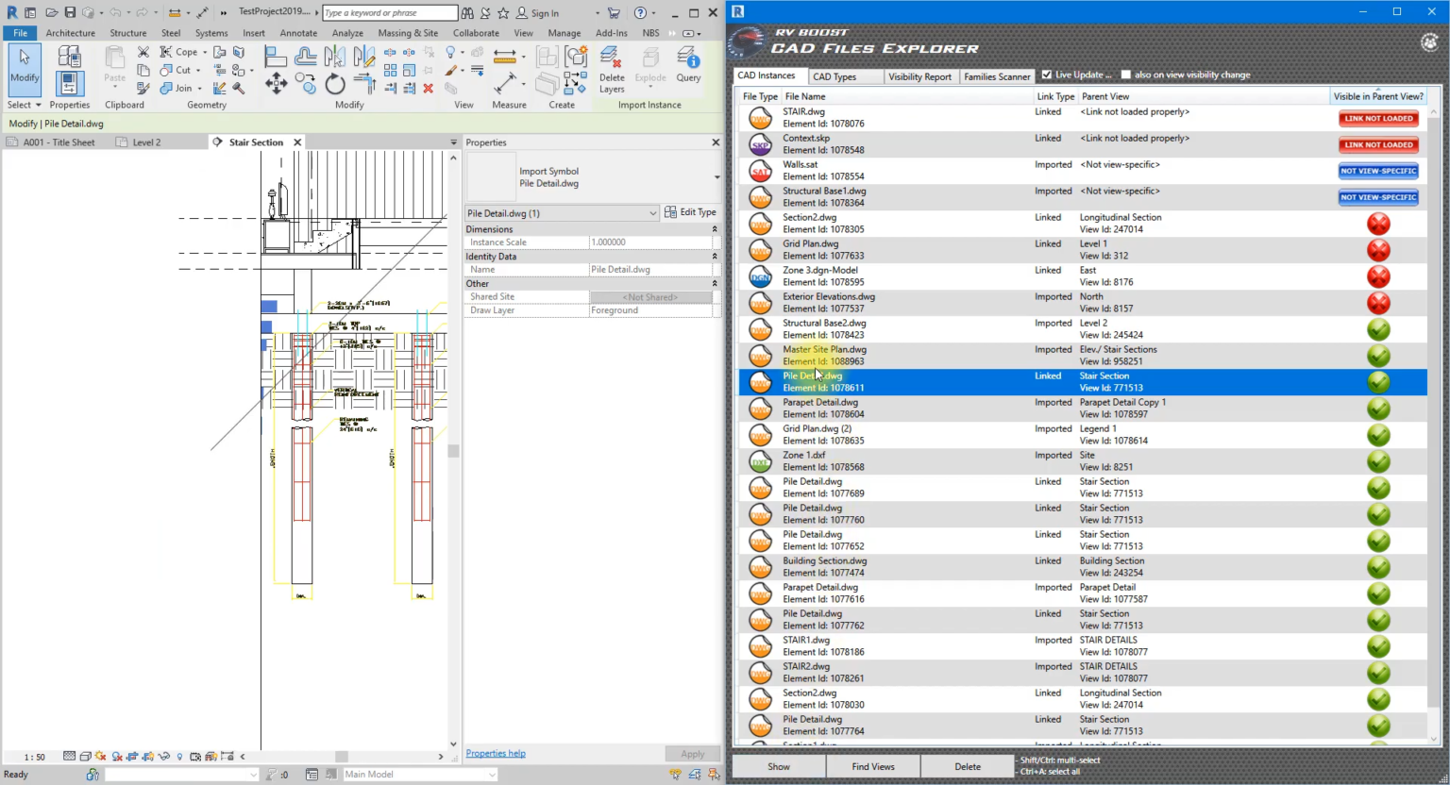Click red not-visible indicator for Section2.dwg 1078305
This screenshot has height=785, width=1450.
(1378, 224)
